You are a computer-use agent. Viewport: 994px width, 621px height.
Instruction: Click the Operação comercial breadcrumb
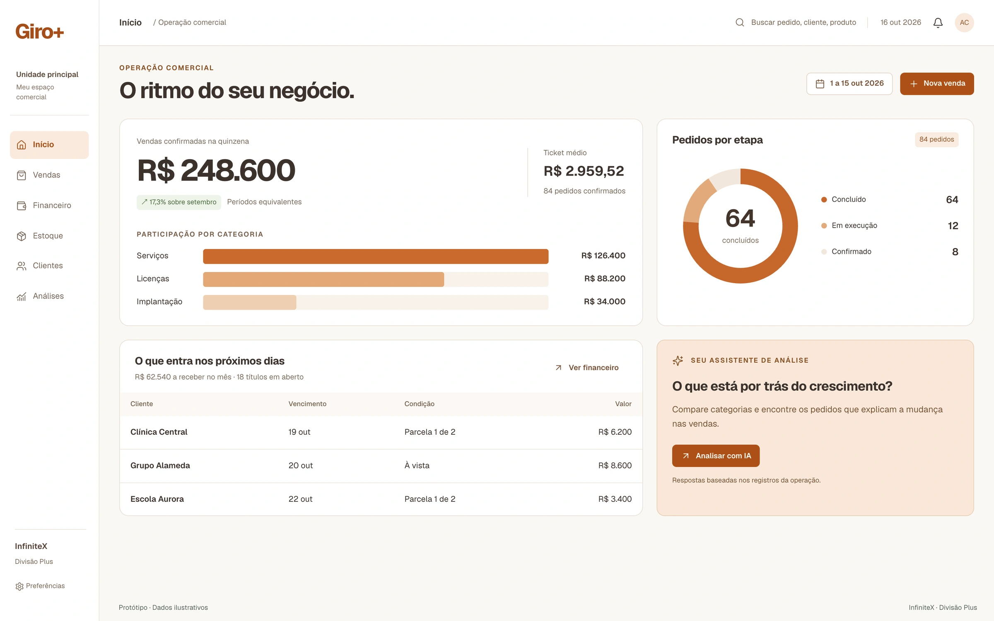[192, 22]
